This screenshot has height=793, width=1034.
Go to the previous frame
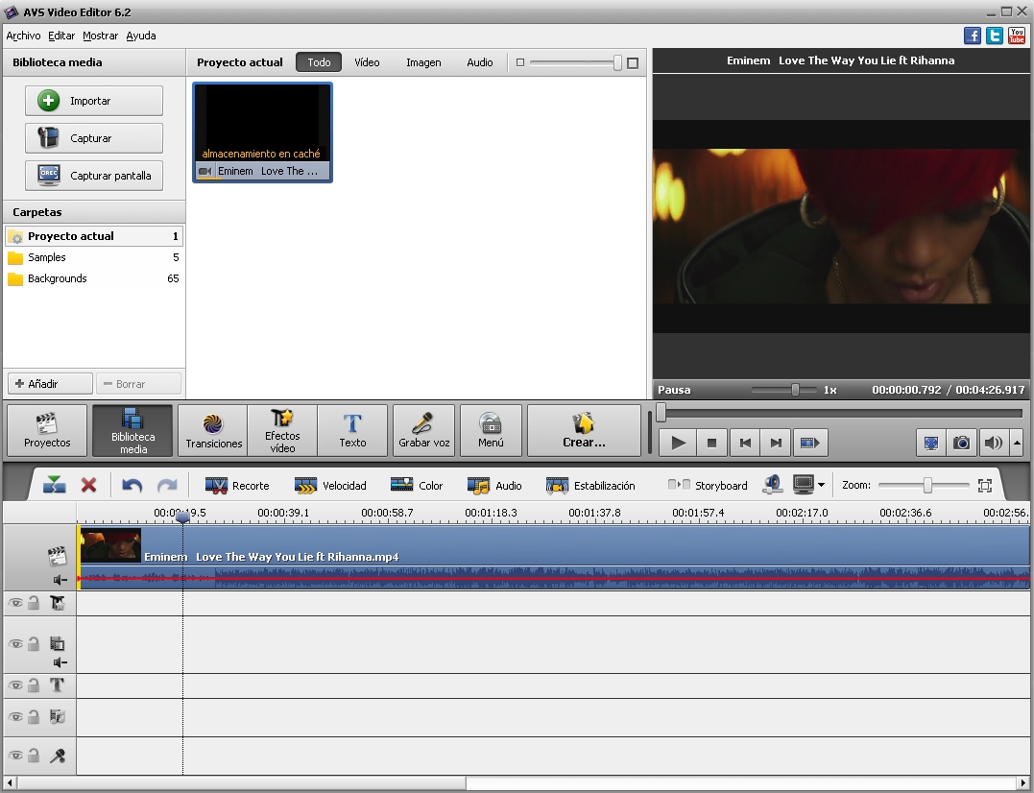point(745,443)
